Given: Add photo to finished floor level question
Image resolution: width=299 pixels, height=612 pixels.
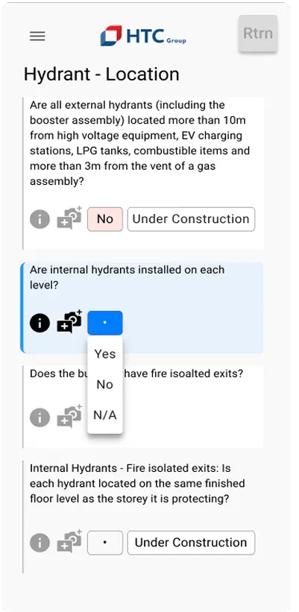Looking at the screenshot, I should click(x=70, y=541).
